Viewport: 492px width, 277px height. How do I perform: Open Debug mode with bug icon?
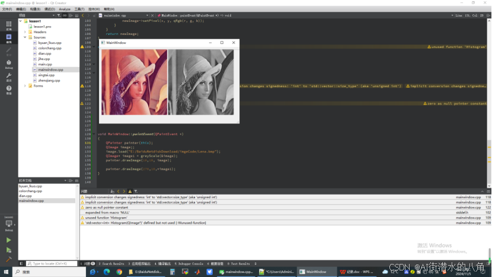9,63
